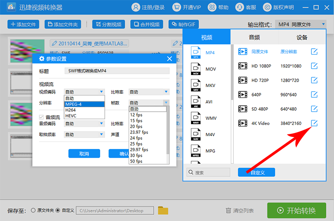334x221 pixels.
Task: Select 自动 option in codec list
Action: tap(84, 98)
